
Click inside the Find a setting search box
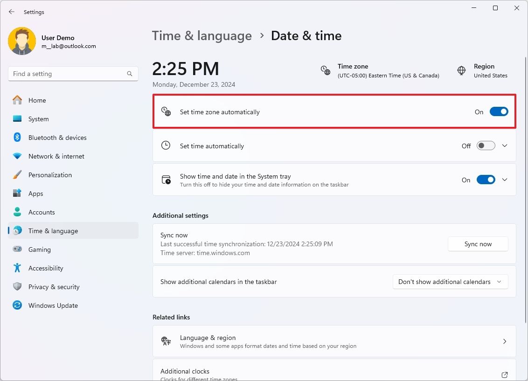(73, 74)
